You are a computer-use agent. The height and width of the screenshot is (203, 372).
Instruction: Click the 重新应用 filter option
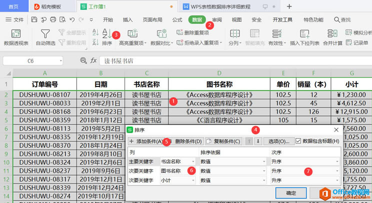point(72,42)
